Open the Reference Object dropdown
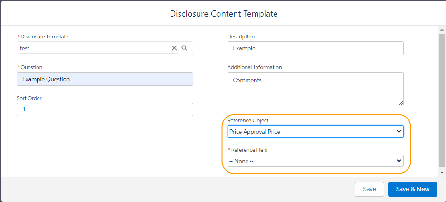This screenshot has height=202, width=446. tap(315, 131)
